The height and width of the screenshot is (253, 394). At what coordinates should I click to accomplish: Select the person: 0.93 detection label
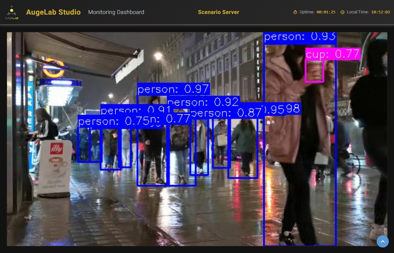[300, 37]
